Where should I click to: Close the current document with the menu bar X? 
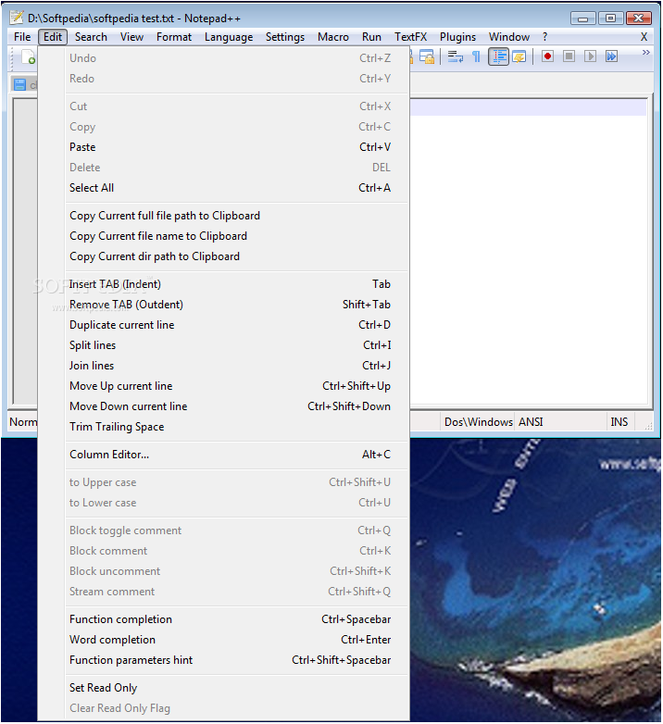(644, 37)
